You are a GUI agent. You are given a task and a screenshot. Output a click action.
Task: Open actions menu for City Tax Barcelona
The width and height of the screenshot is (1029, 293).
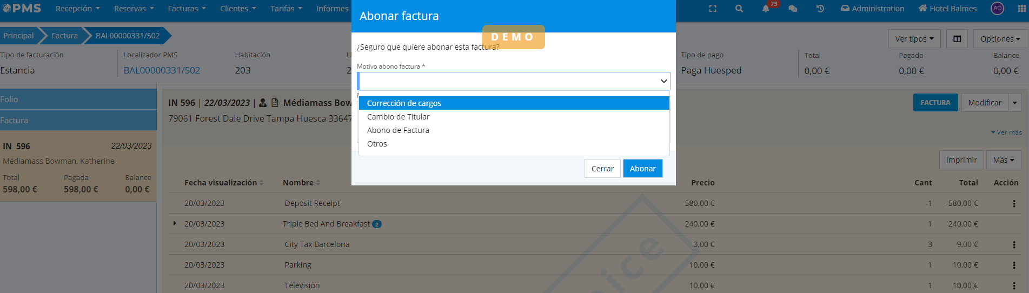[1014, 245]
